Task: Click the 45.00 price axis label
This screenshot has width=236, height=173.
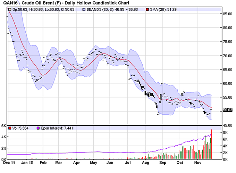Action: [228, 125]
